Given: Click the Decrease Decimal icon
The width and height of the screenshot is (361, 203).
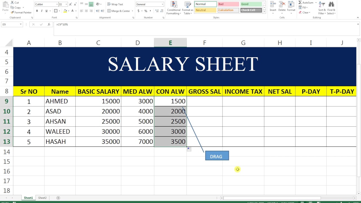Looking at the screenshot, I should 161,11.
